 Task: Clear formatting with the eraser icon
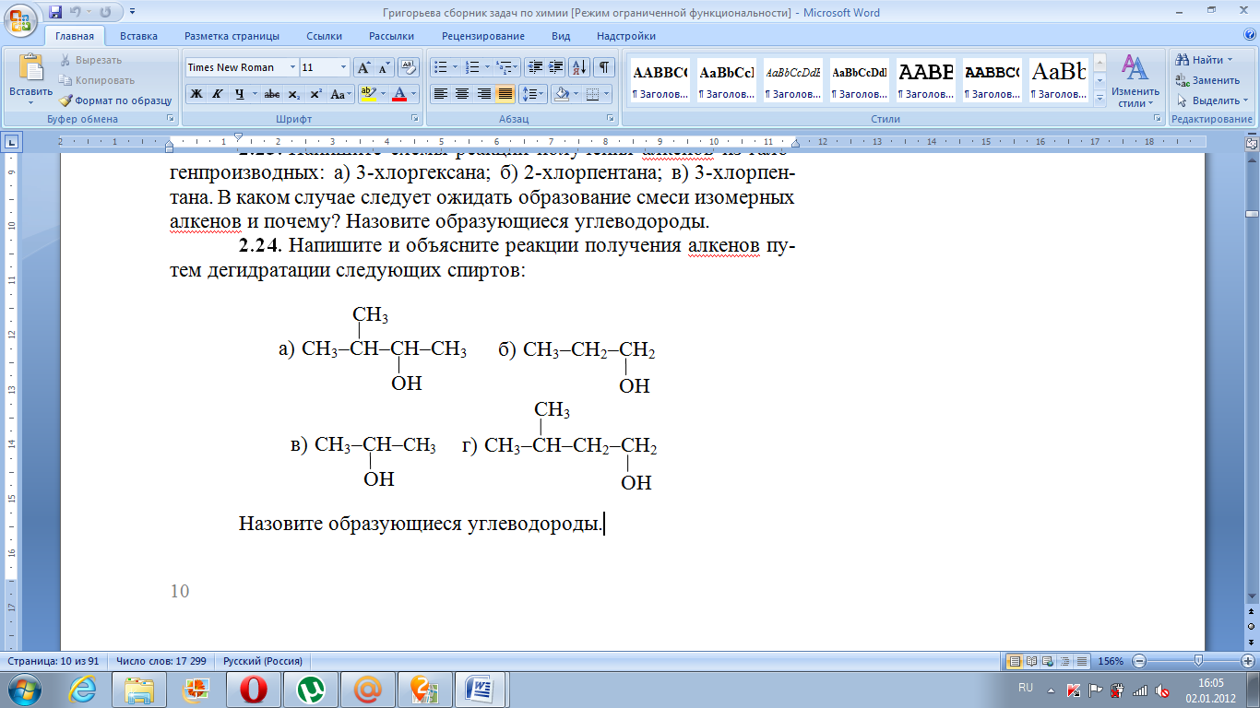(x=409, y=67)
